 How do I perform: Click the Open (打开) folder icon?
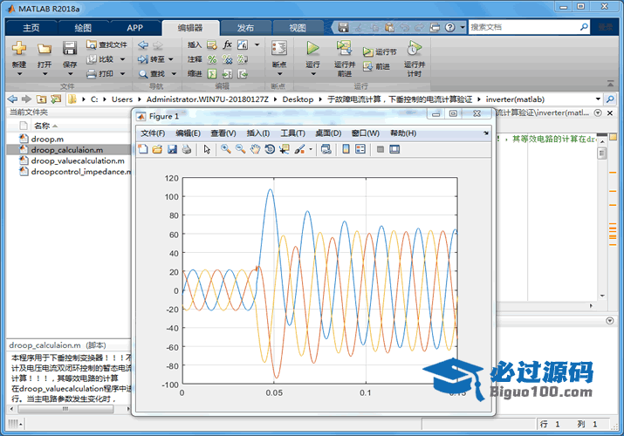coord(45,49)
